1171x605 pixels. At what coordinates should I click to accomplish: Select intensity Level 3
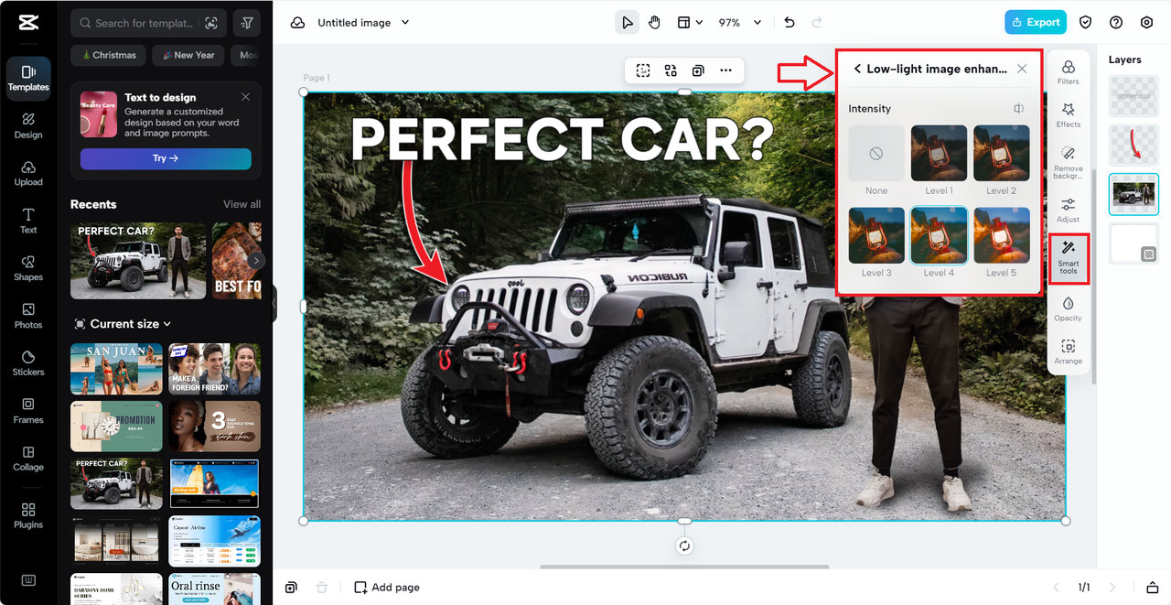pyautogui.click(x=876, y=235)
